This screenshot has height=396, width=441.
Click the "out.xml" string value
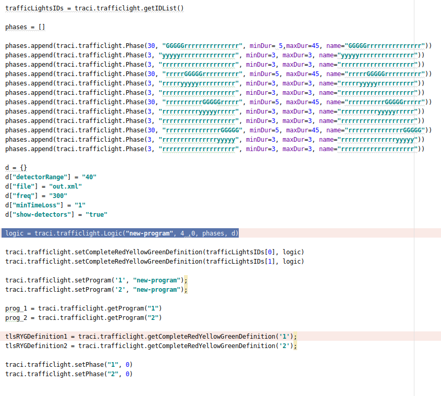coord(65,187)
